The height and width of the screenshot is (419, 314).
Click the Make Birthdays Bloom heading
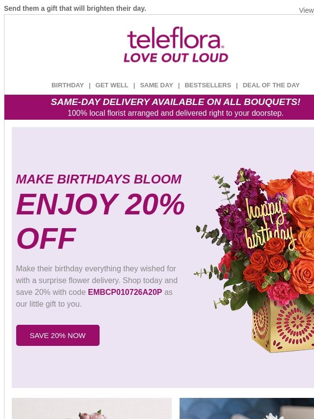click(99, 179)
